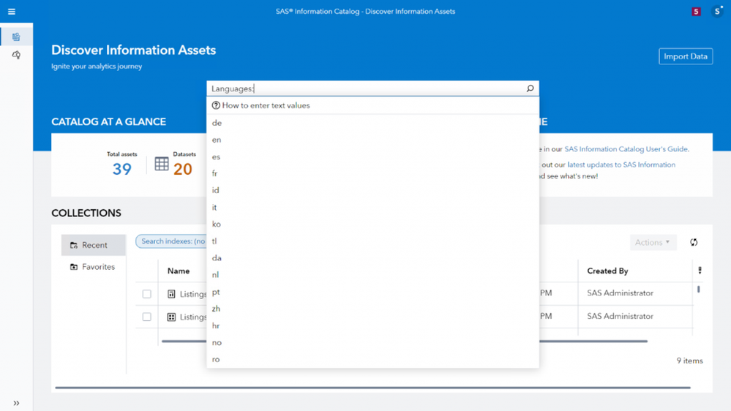Viewport: 731px width, 411px height.
Task: Open column options icon beside Created By
Action: click(700, 271)
